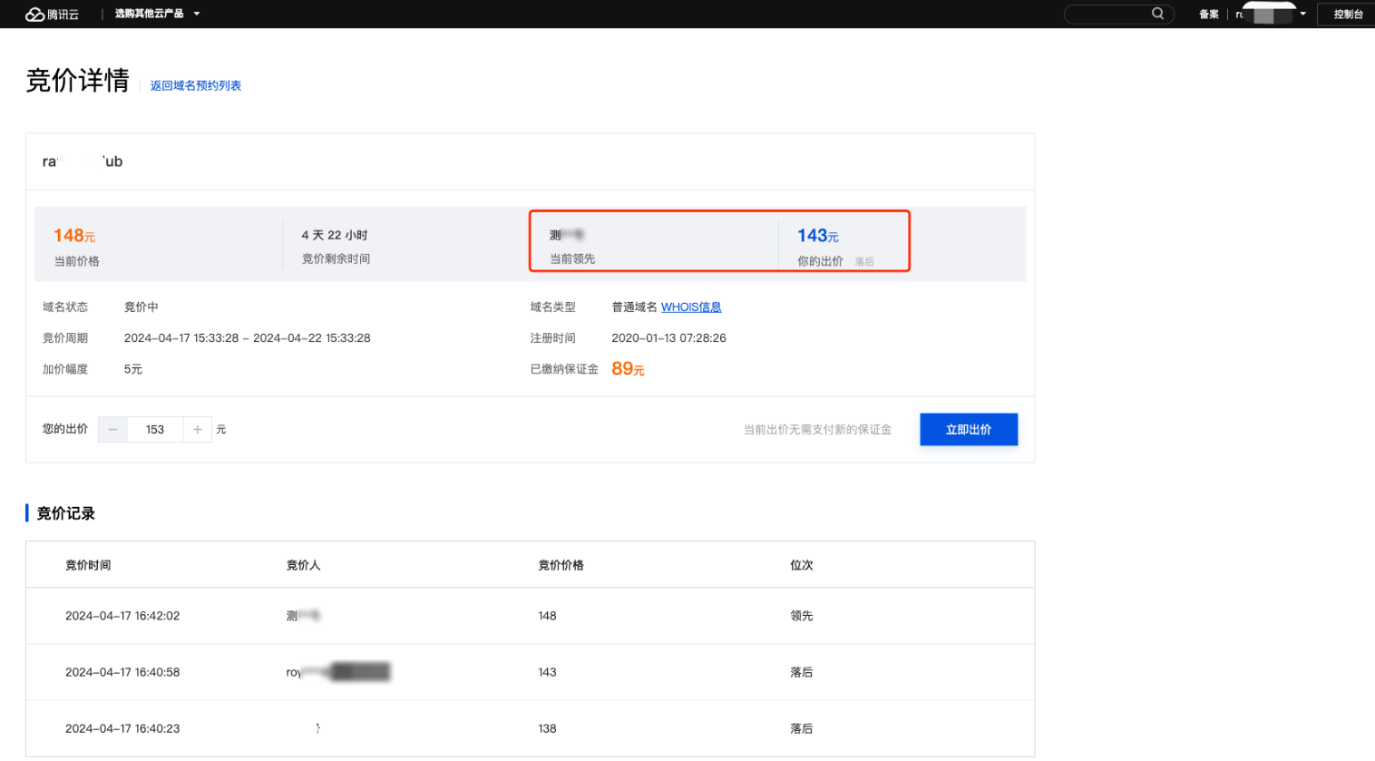Screen dimensions: 1375x761
Task: Select the bid record row priced 148
Action: point(530,616)
